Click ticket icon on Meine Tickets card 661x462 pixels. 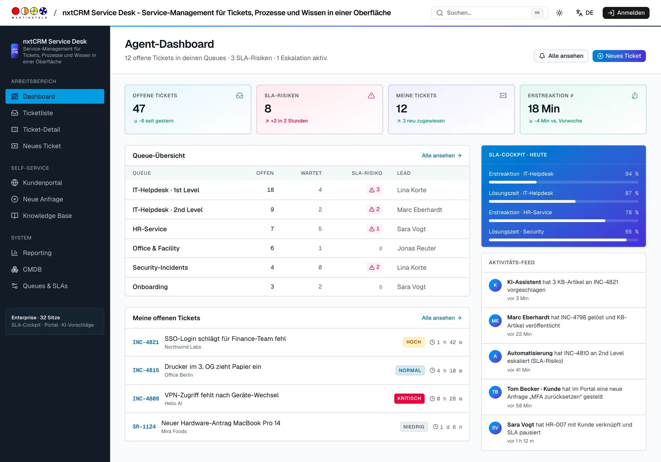pyautogui.click(x=503, y=96)
